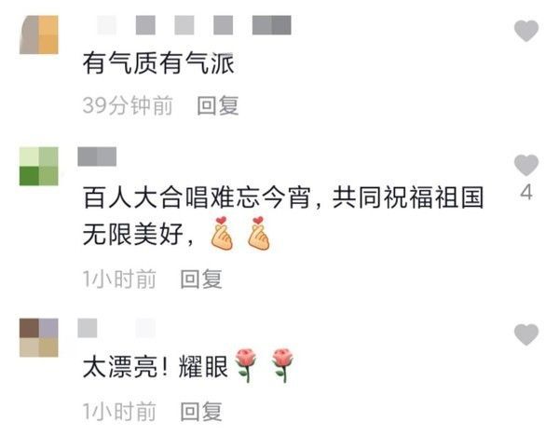This screenshot has height=435, width=559.
Task: Select the comment text 太漂亮！耀眼
Action: [156, 367]
